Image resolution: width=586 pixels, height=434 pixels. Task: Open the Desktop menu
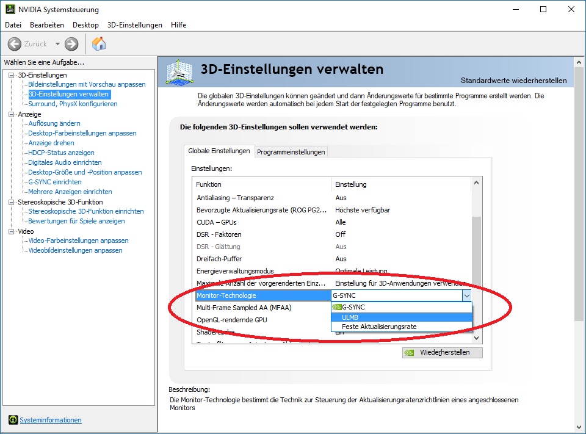(85, 24)
